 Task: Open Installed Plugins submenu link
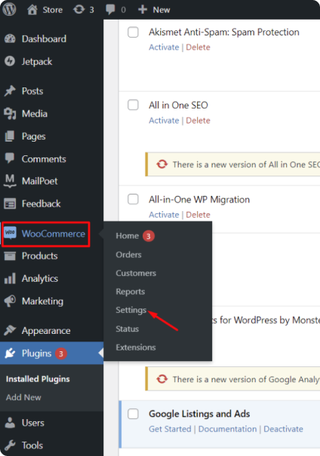coord(38,379)
